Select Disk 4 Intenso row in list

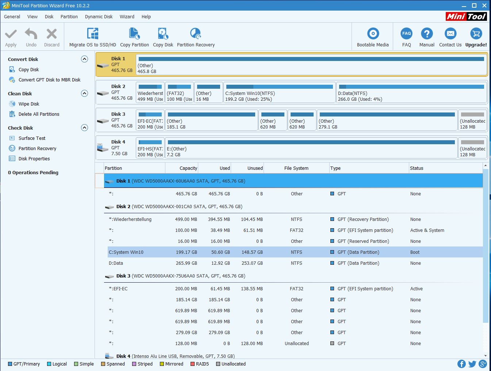(293, 356)
